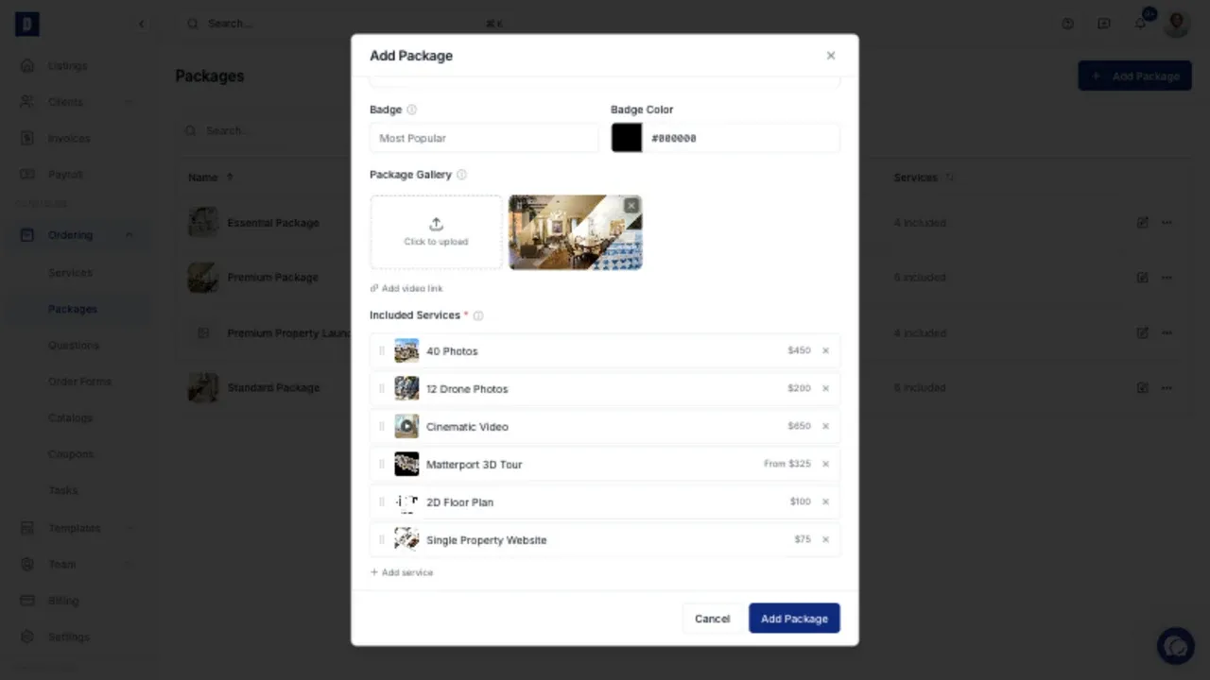The image size is (1210, 680).
Task: Grab drag handle of 2D Floor Plan row
Action: tap(382, 501)
